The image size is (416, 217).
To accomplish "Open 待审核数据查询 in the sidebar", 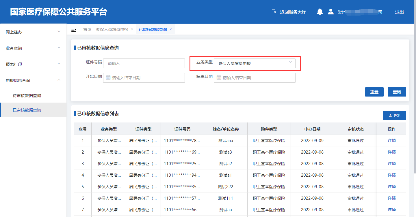I will pos(27,96).
